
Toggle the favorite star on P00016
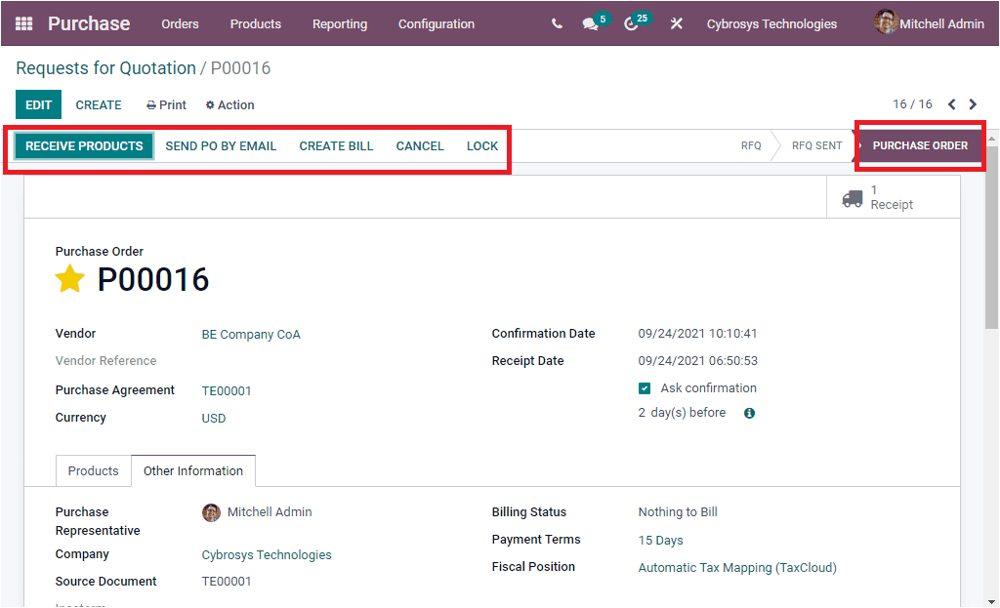69,279
